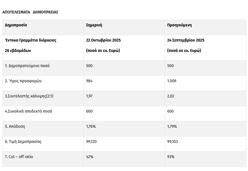This screenshot has height=171, width=248.
Task: Click the ΑΠΟΤΕΛΕΣΜΑΤΑ ΔΗΜΟΠΡΑΣΙΑΣ heading
Action: [30, 12]
